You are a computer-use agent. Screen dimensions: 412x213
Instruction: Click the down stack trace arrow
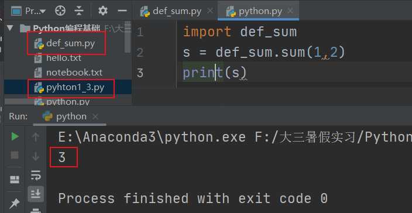(36, 157)
